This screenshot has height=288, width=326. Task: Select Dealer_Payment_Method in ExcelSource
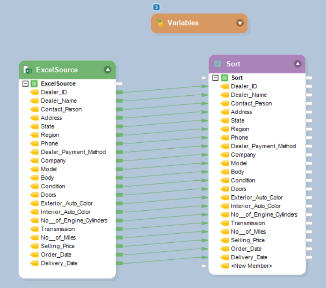(x=73, y=152)
